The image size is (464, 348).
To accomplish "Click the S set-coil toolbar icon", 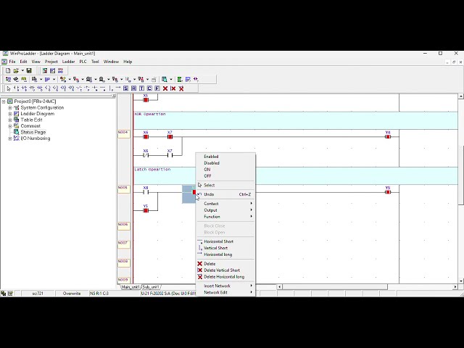I will coord(125,88).
